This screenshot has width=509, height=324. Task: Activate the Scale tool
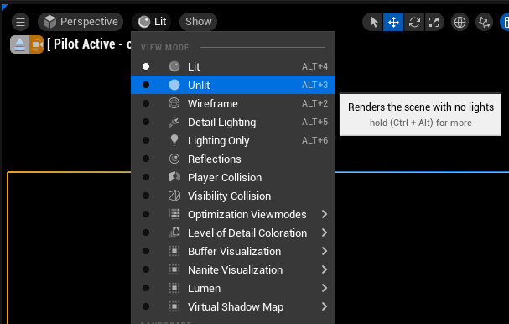coord(434,22)
